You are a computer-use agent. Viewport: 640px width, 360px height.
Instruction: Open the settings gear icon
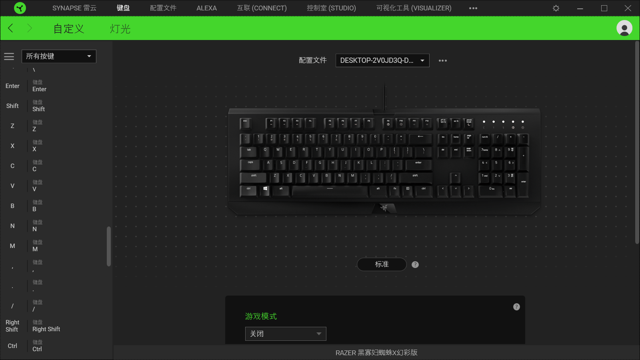[x=556, y=8]
